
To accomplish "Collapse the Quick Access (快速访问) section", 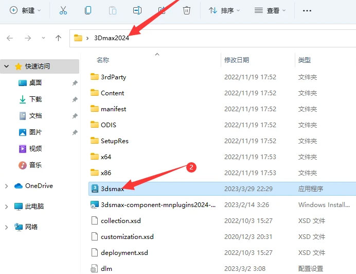I will tap(7, 66).
